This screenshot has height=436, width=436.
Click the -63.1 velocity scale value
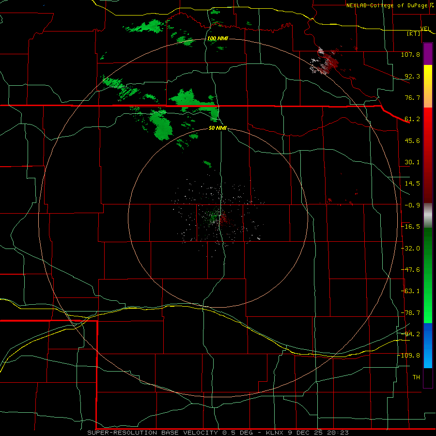pyautogui.click(x=410, y=291)
